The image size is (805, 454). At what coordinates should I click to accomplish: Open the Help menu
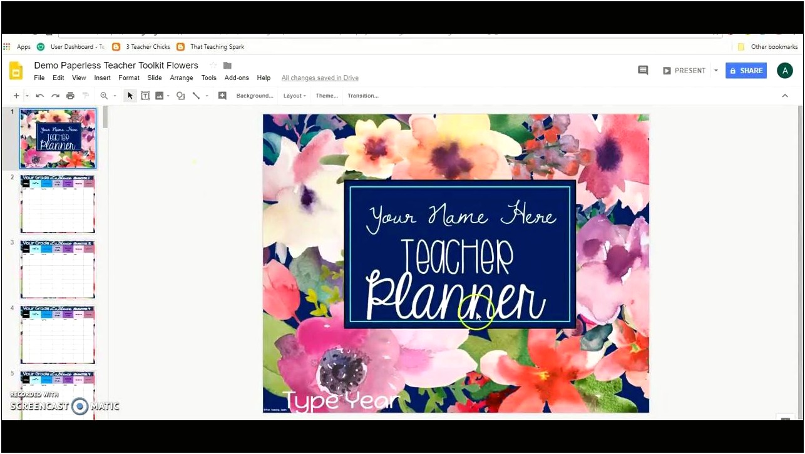pyautogui.click(x=264, y=78)
